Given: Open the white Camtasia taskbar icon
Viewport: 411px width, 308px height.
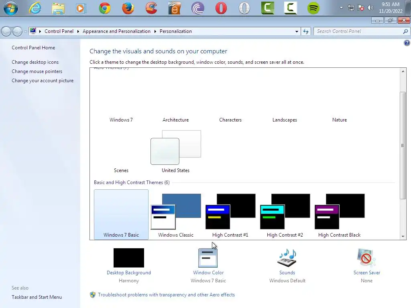Looking at the screenshot, I should click(x=291, y=8).
